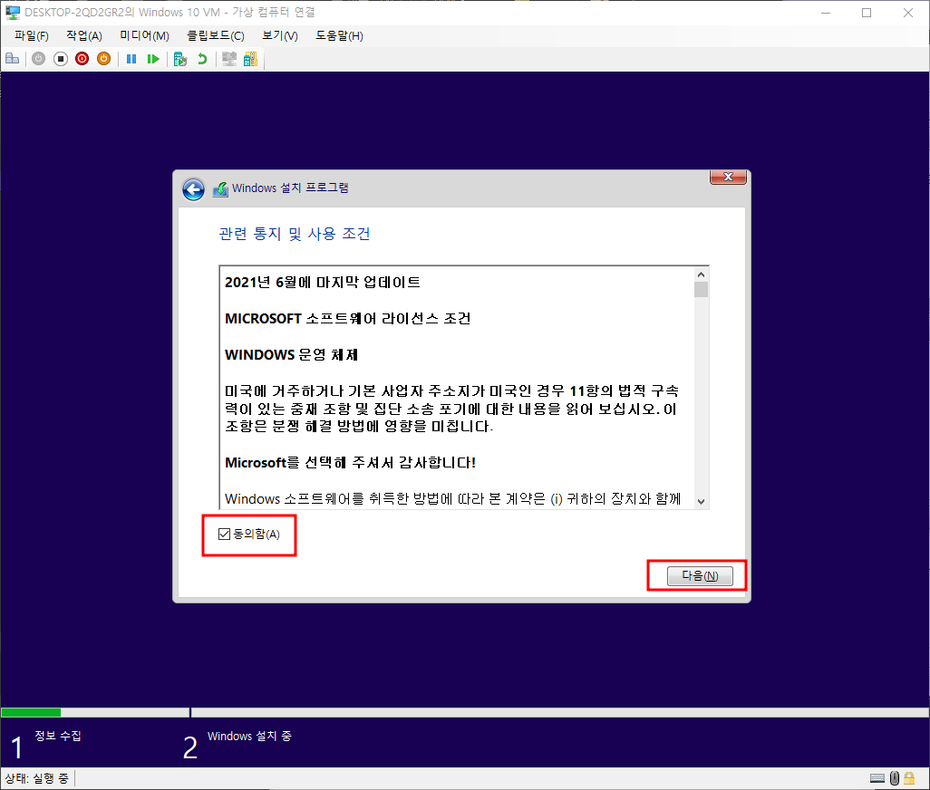Click the VM connection title bar icon
Image resolution: width=930 pixels, height=790 pixels.
[x=13, y=12]
